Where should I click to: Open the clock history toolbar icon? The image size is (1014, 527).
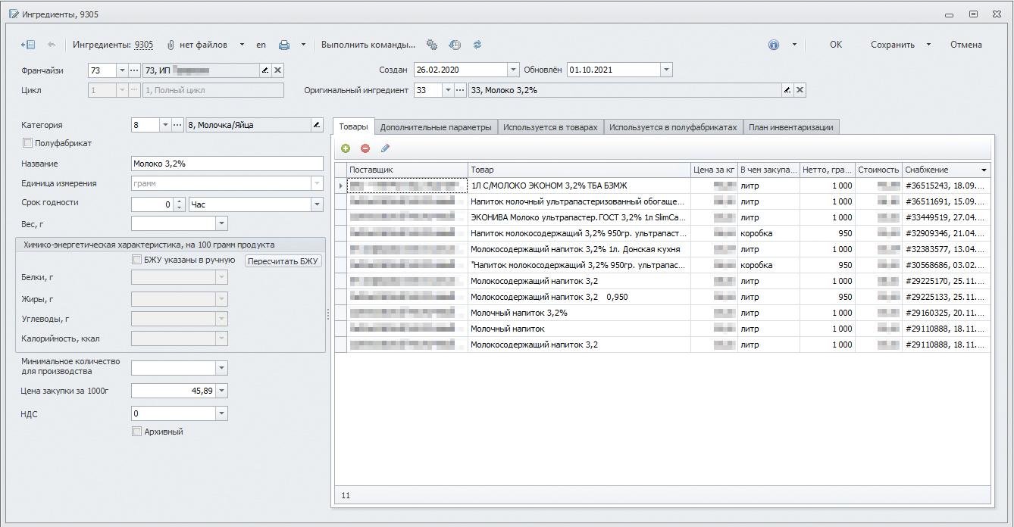(x=455, y=45)
